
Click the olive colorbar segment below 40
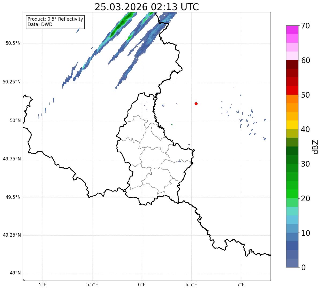[x=292, y=133]
